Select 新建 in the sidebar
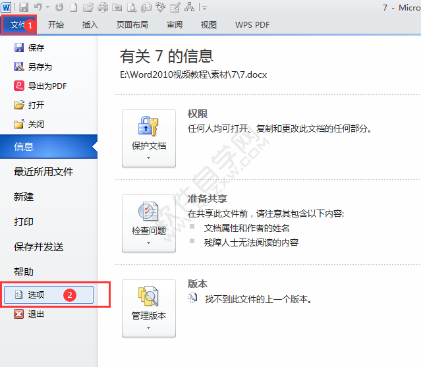 [24, 197]
